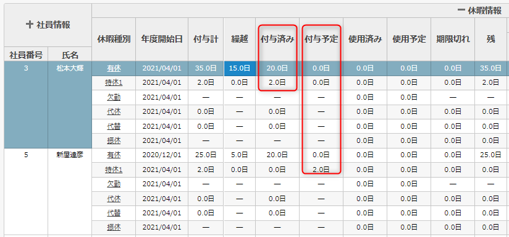Screen dimensions: 509x237
Task: Click 2020/12/01 start date cell
Action: [x=162, y=155]
